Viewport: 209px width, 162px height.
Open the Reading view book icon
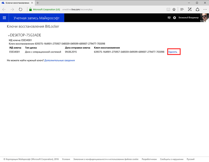pos(168,9)
